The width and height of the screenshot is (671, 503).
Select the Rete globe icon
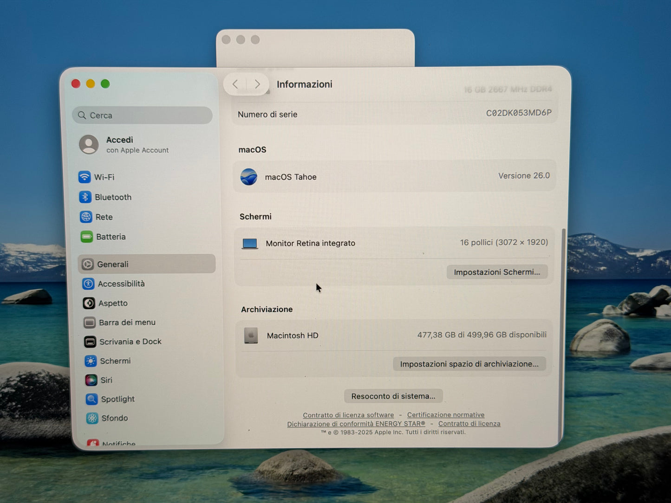click(x=86, y=217)
